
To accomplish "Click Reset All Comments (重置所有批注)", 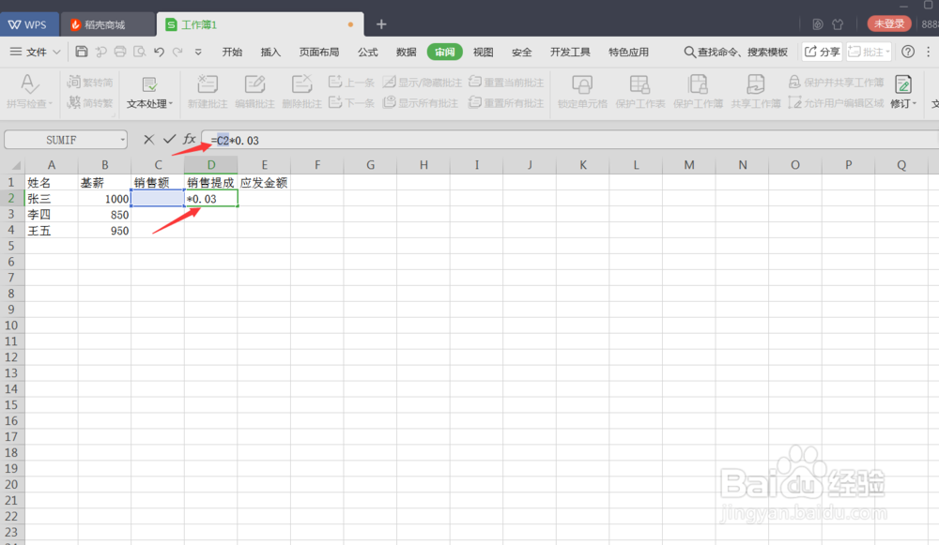I will 506,102.
